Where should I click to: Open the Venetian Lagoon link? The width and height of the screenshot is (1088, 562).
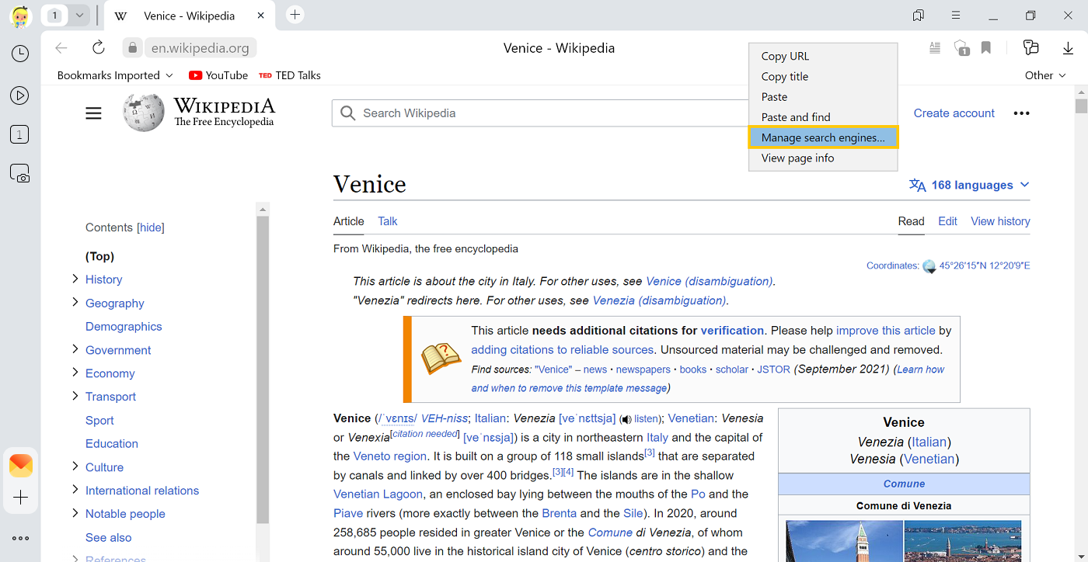tap(378, 494)
